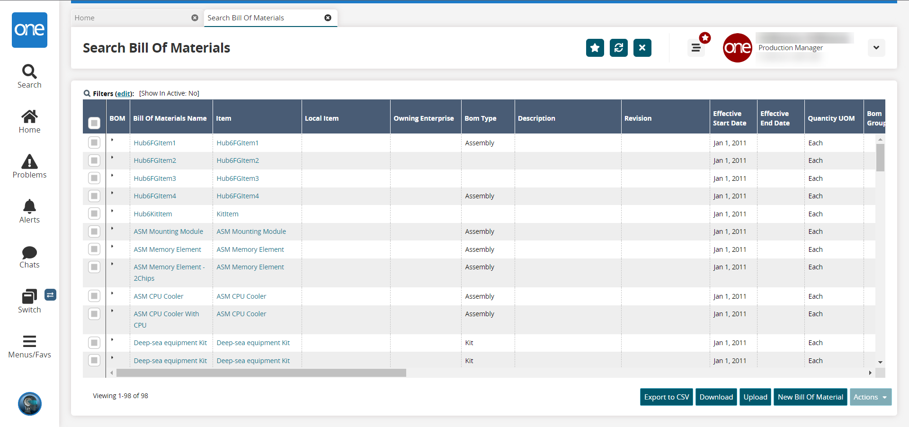Check the Hub6FGItem1 row checkbox
The image size is (909, 427).
[94, 143]
